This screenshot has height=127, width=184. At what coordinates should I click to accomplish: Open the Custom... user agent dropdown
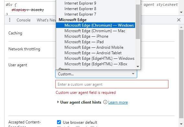(x=96, y=74)
